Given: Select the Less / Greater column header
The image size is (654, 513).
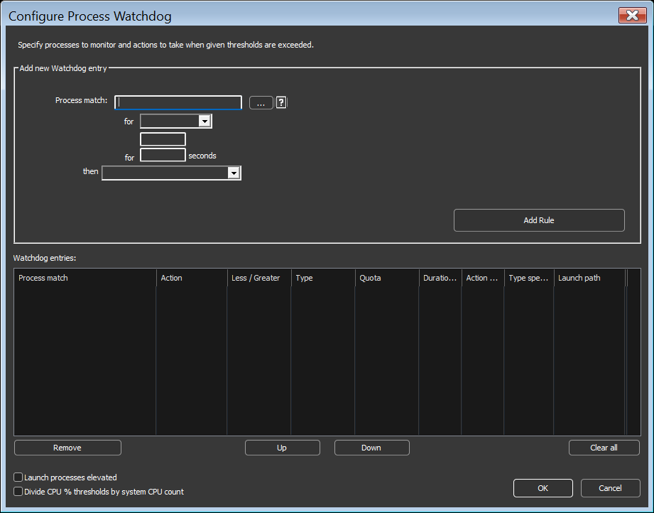Looking at the screenshot, I should (258, 278).
